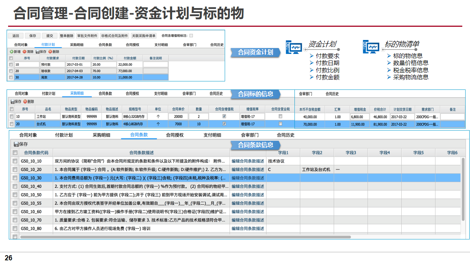The height and width of the screenshot is (264, 470).
Task: Click red 删除 icon in 采购明细 toolbar
Action: coord(25,102)
